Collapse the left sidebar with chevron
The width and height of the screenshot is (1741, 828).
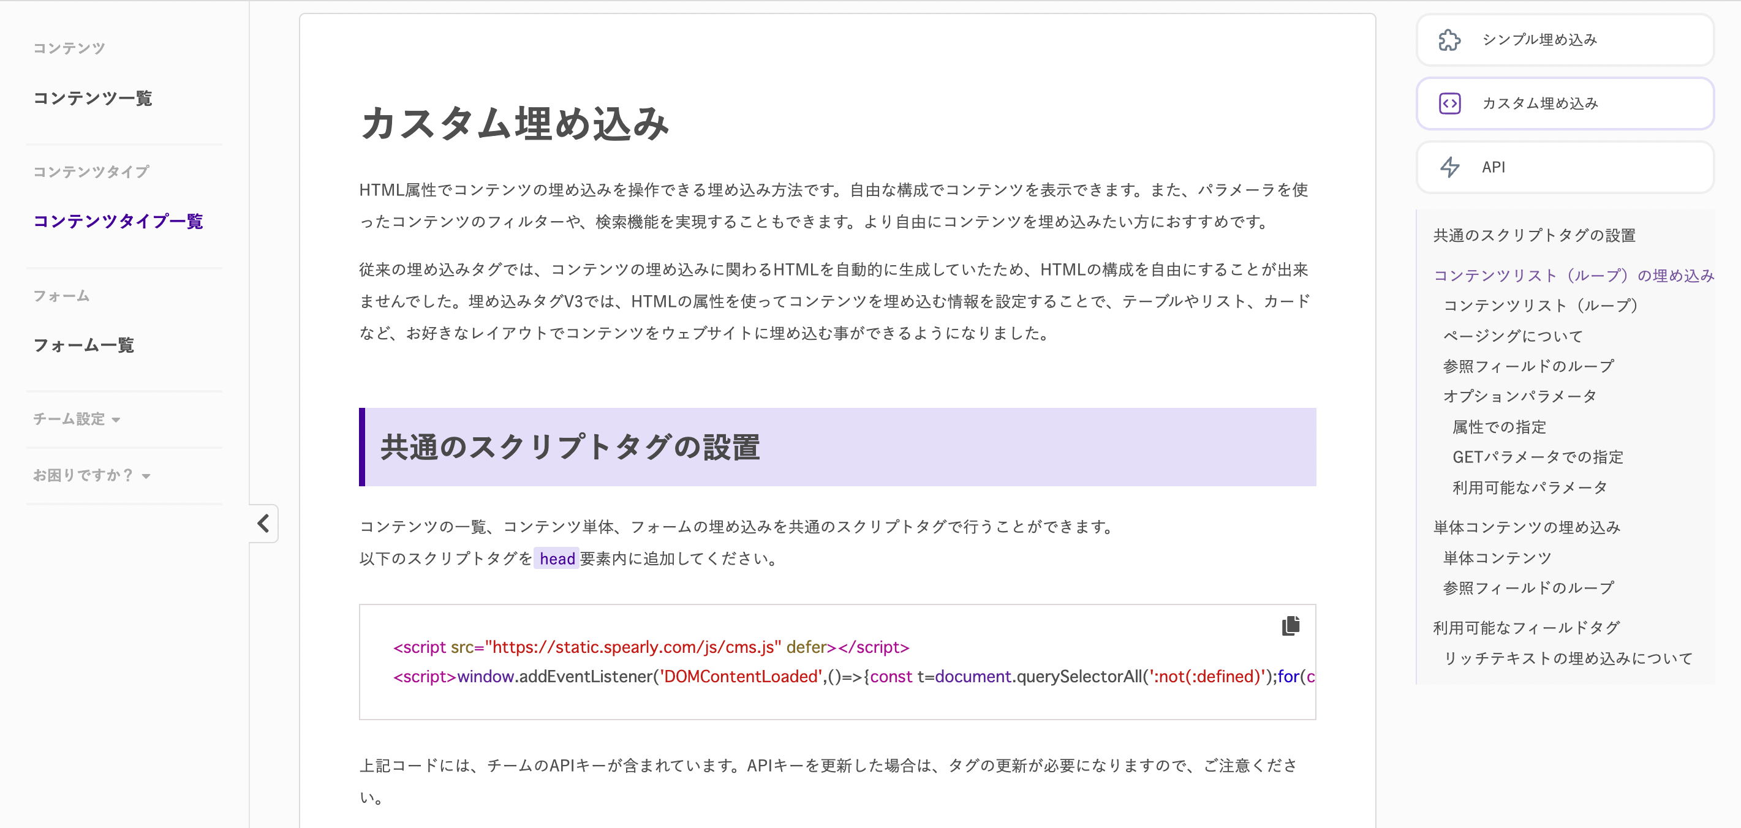coord(263,523)
